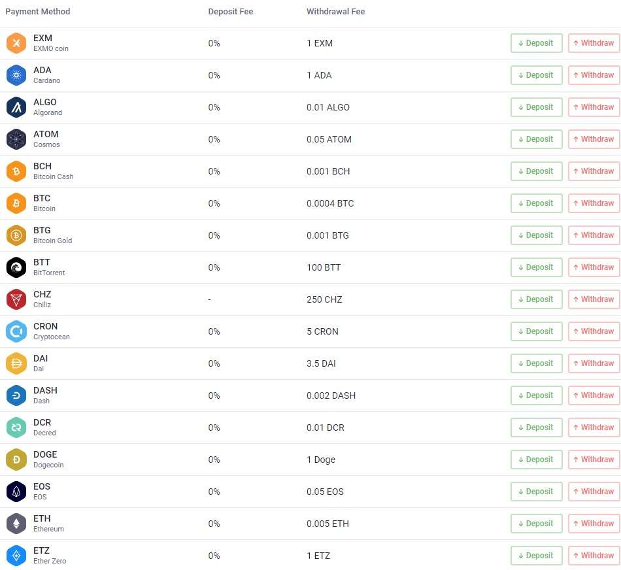Withdraw DASH using its Withdraw button
The height and width of the screenshot is (570, 621).
click(x=594, y=395)
